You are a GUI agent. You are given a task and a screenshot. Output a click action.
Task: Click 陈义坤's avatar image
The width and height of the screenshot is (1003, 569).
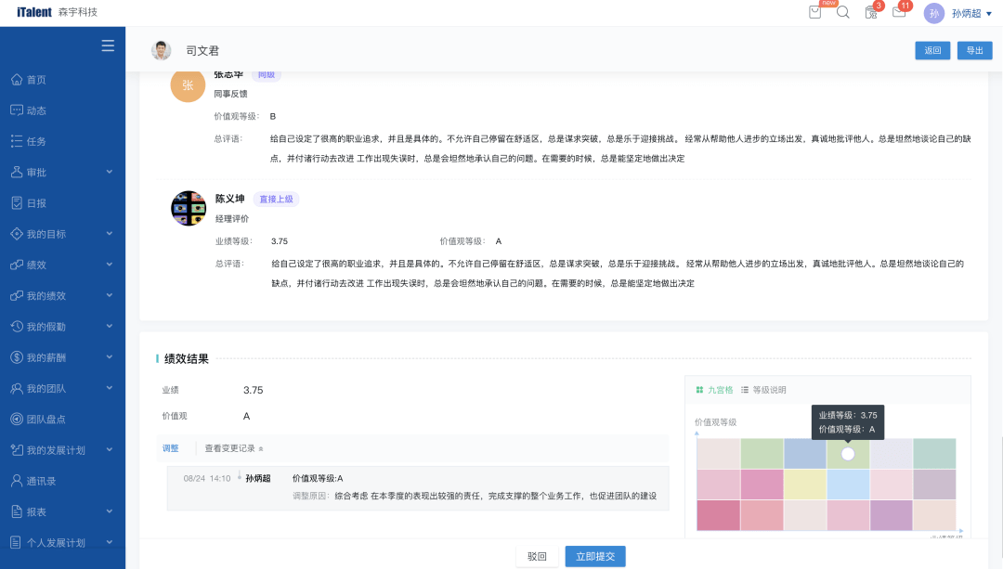point(189,209)
